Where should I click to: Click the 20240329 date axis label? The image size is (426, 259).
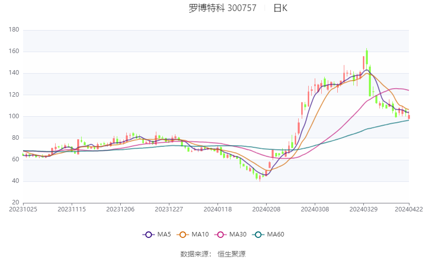tap(363, 209)
